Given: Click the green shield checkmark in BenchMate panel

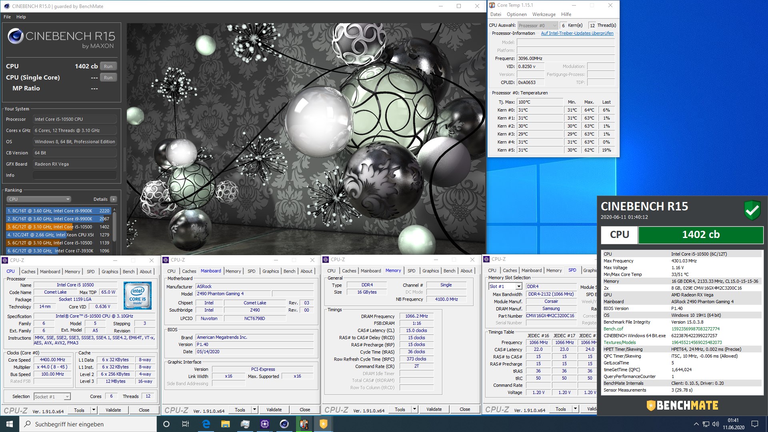Looking at the screenshot, I should tap(752, 210).
